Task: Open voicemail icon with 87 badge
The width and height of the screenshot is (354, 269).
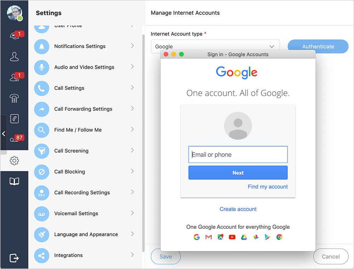Action: click(x=14, y=140)
